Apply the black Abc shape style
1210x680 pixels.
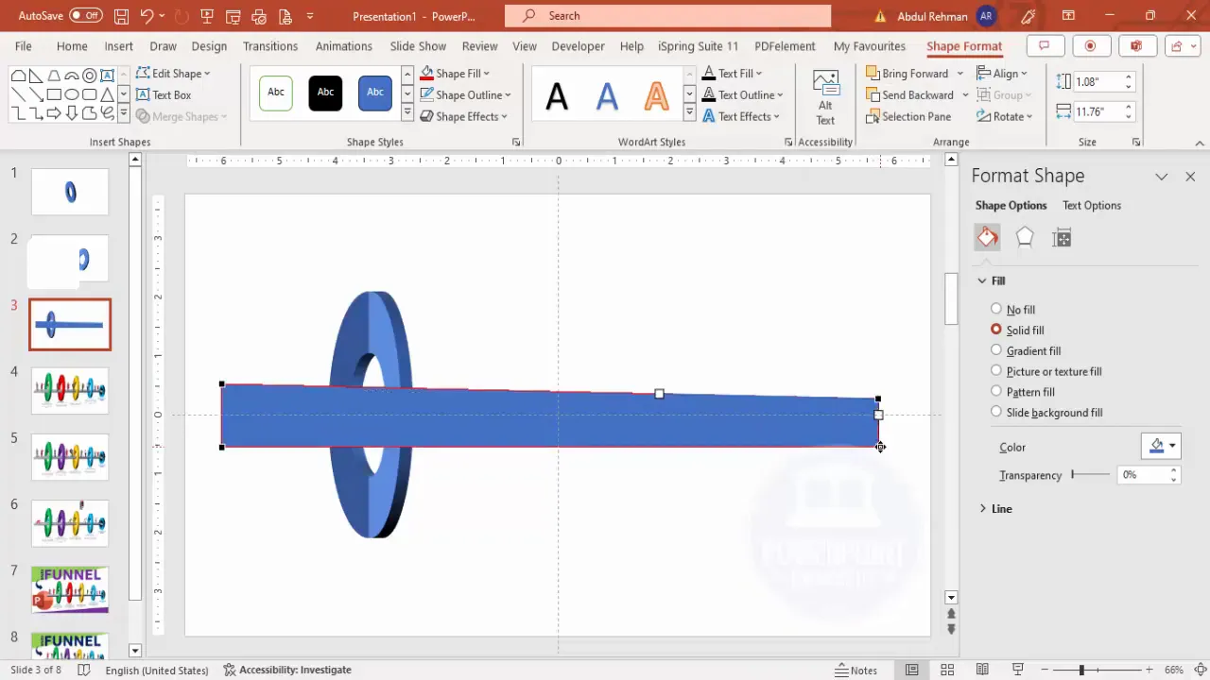(325, 93)
